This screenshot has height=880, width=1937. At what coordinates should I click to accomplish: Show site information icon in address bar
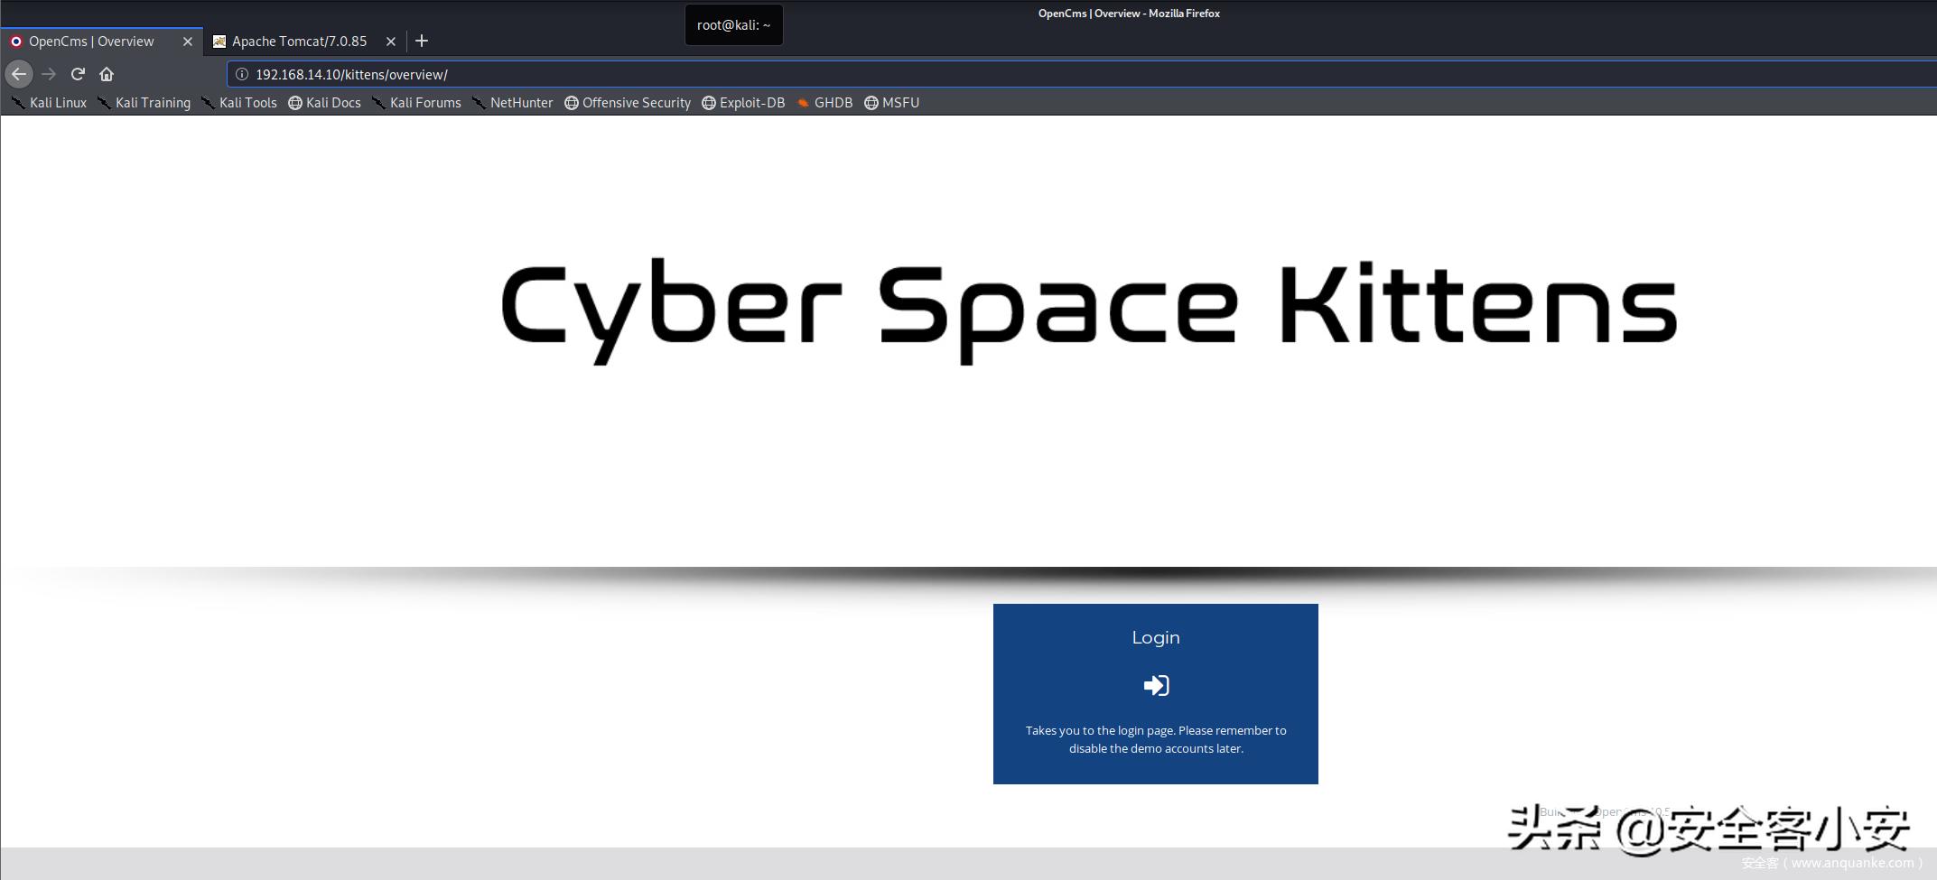(242, 74)
